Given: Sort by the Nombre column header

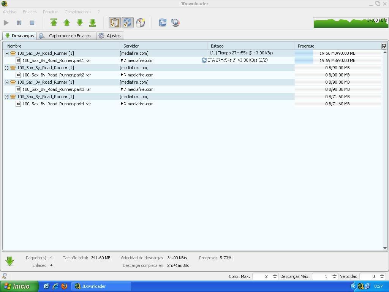Looking at the screenshot, I should pos(61,46).
